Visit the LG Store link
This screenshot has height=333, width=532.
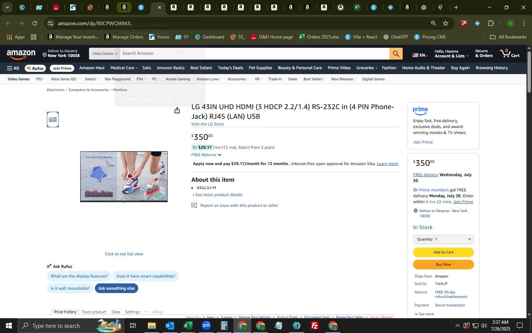coord(208,124)
